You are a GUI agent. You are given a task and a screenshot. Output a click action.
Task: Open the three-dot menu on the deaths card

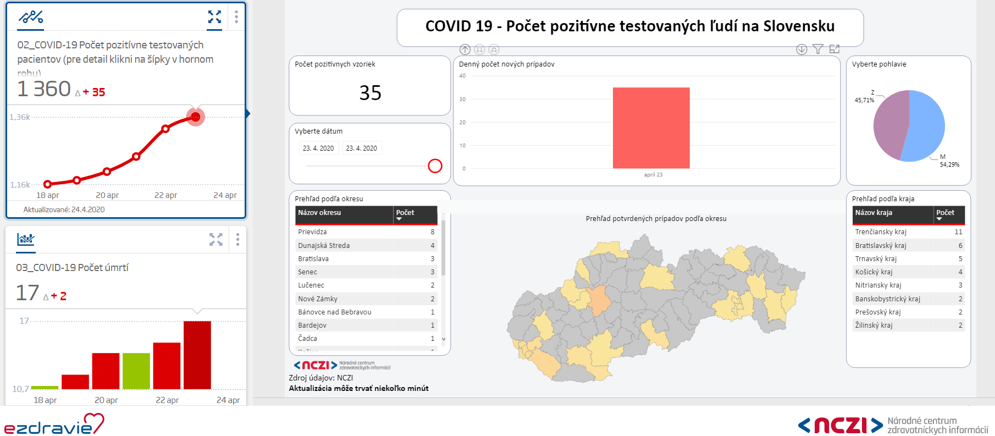237,239
